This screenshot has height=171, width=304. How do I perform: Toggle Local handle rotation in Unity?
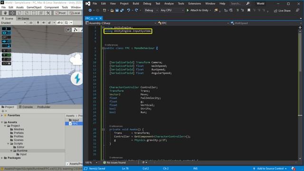tap(75, 13)
